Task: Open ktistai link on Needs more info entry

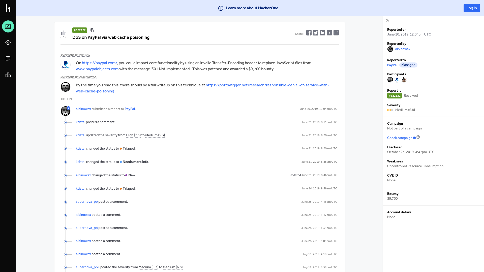Action: tap(80, 162)
